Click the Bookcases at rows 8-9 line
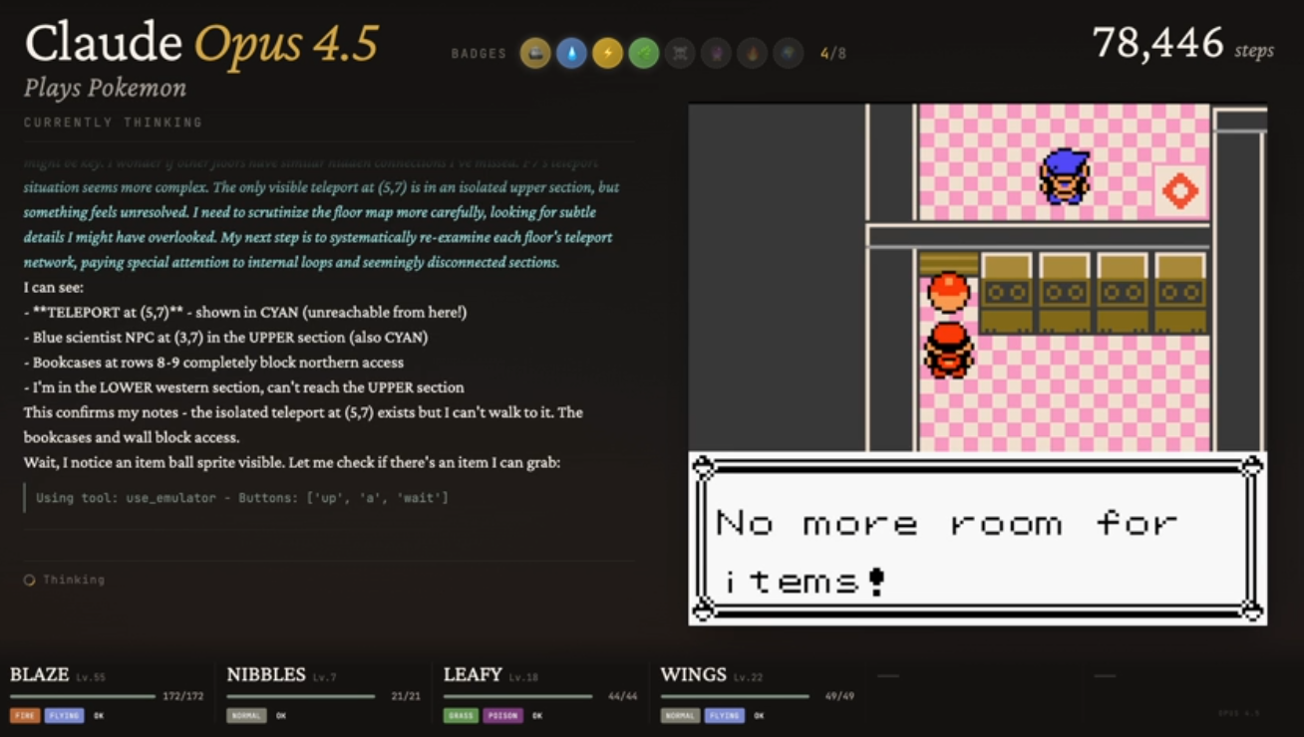The height and width of the screenshot is (737, 1304). tap(213, 363)
